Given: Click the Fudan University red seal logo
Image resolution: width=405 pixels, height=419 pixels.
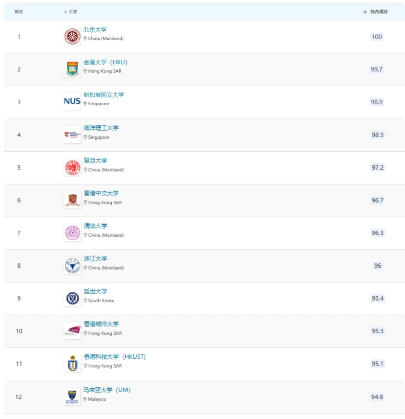Looking at the screenshot, I should click(x=72, y=167).
